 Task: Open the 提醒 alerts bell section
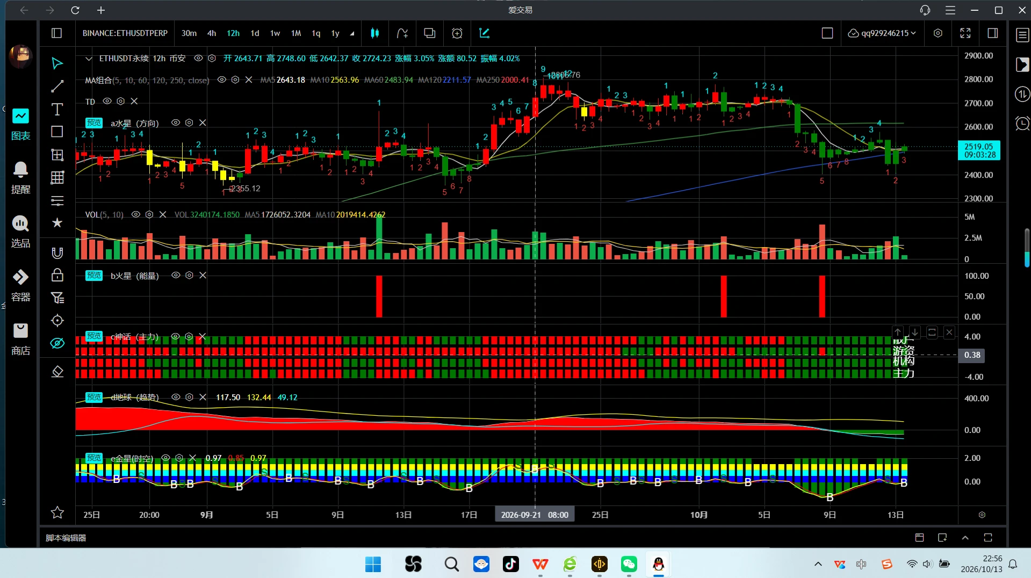(20, 177)
